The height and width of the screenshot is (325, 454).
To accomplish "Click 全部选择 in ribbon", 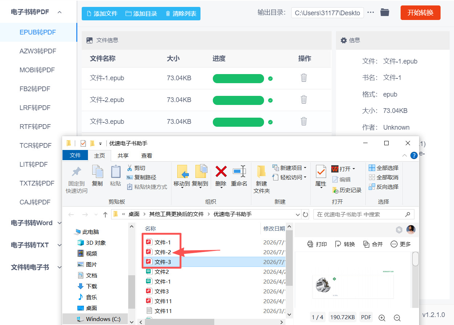I will pyautogui.click(x=384, y=168).
